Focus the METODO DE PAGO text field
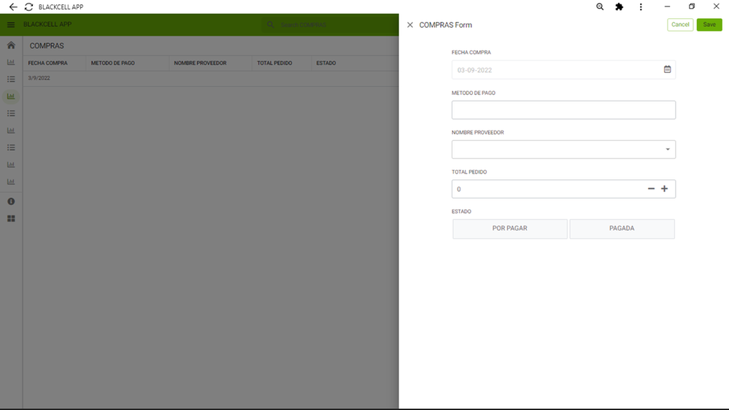729x410 pixels. point(563,110)
